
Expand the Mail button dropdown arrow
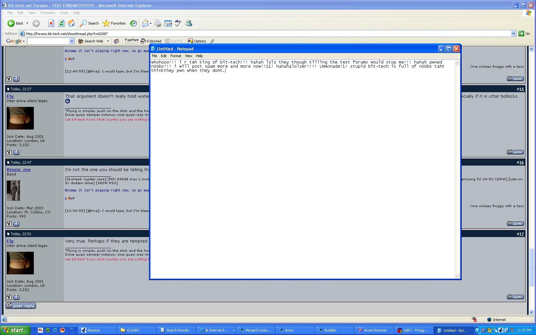point(151,23)
